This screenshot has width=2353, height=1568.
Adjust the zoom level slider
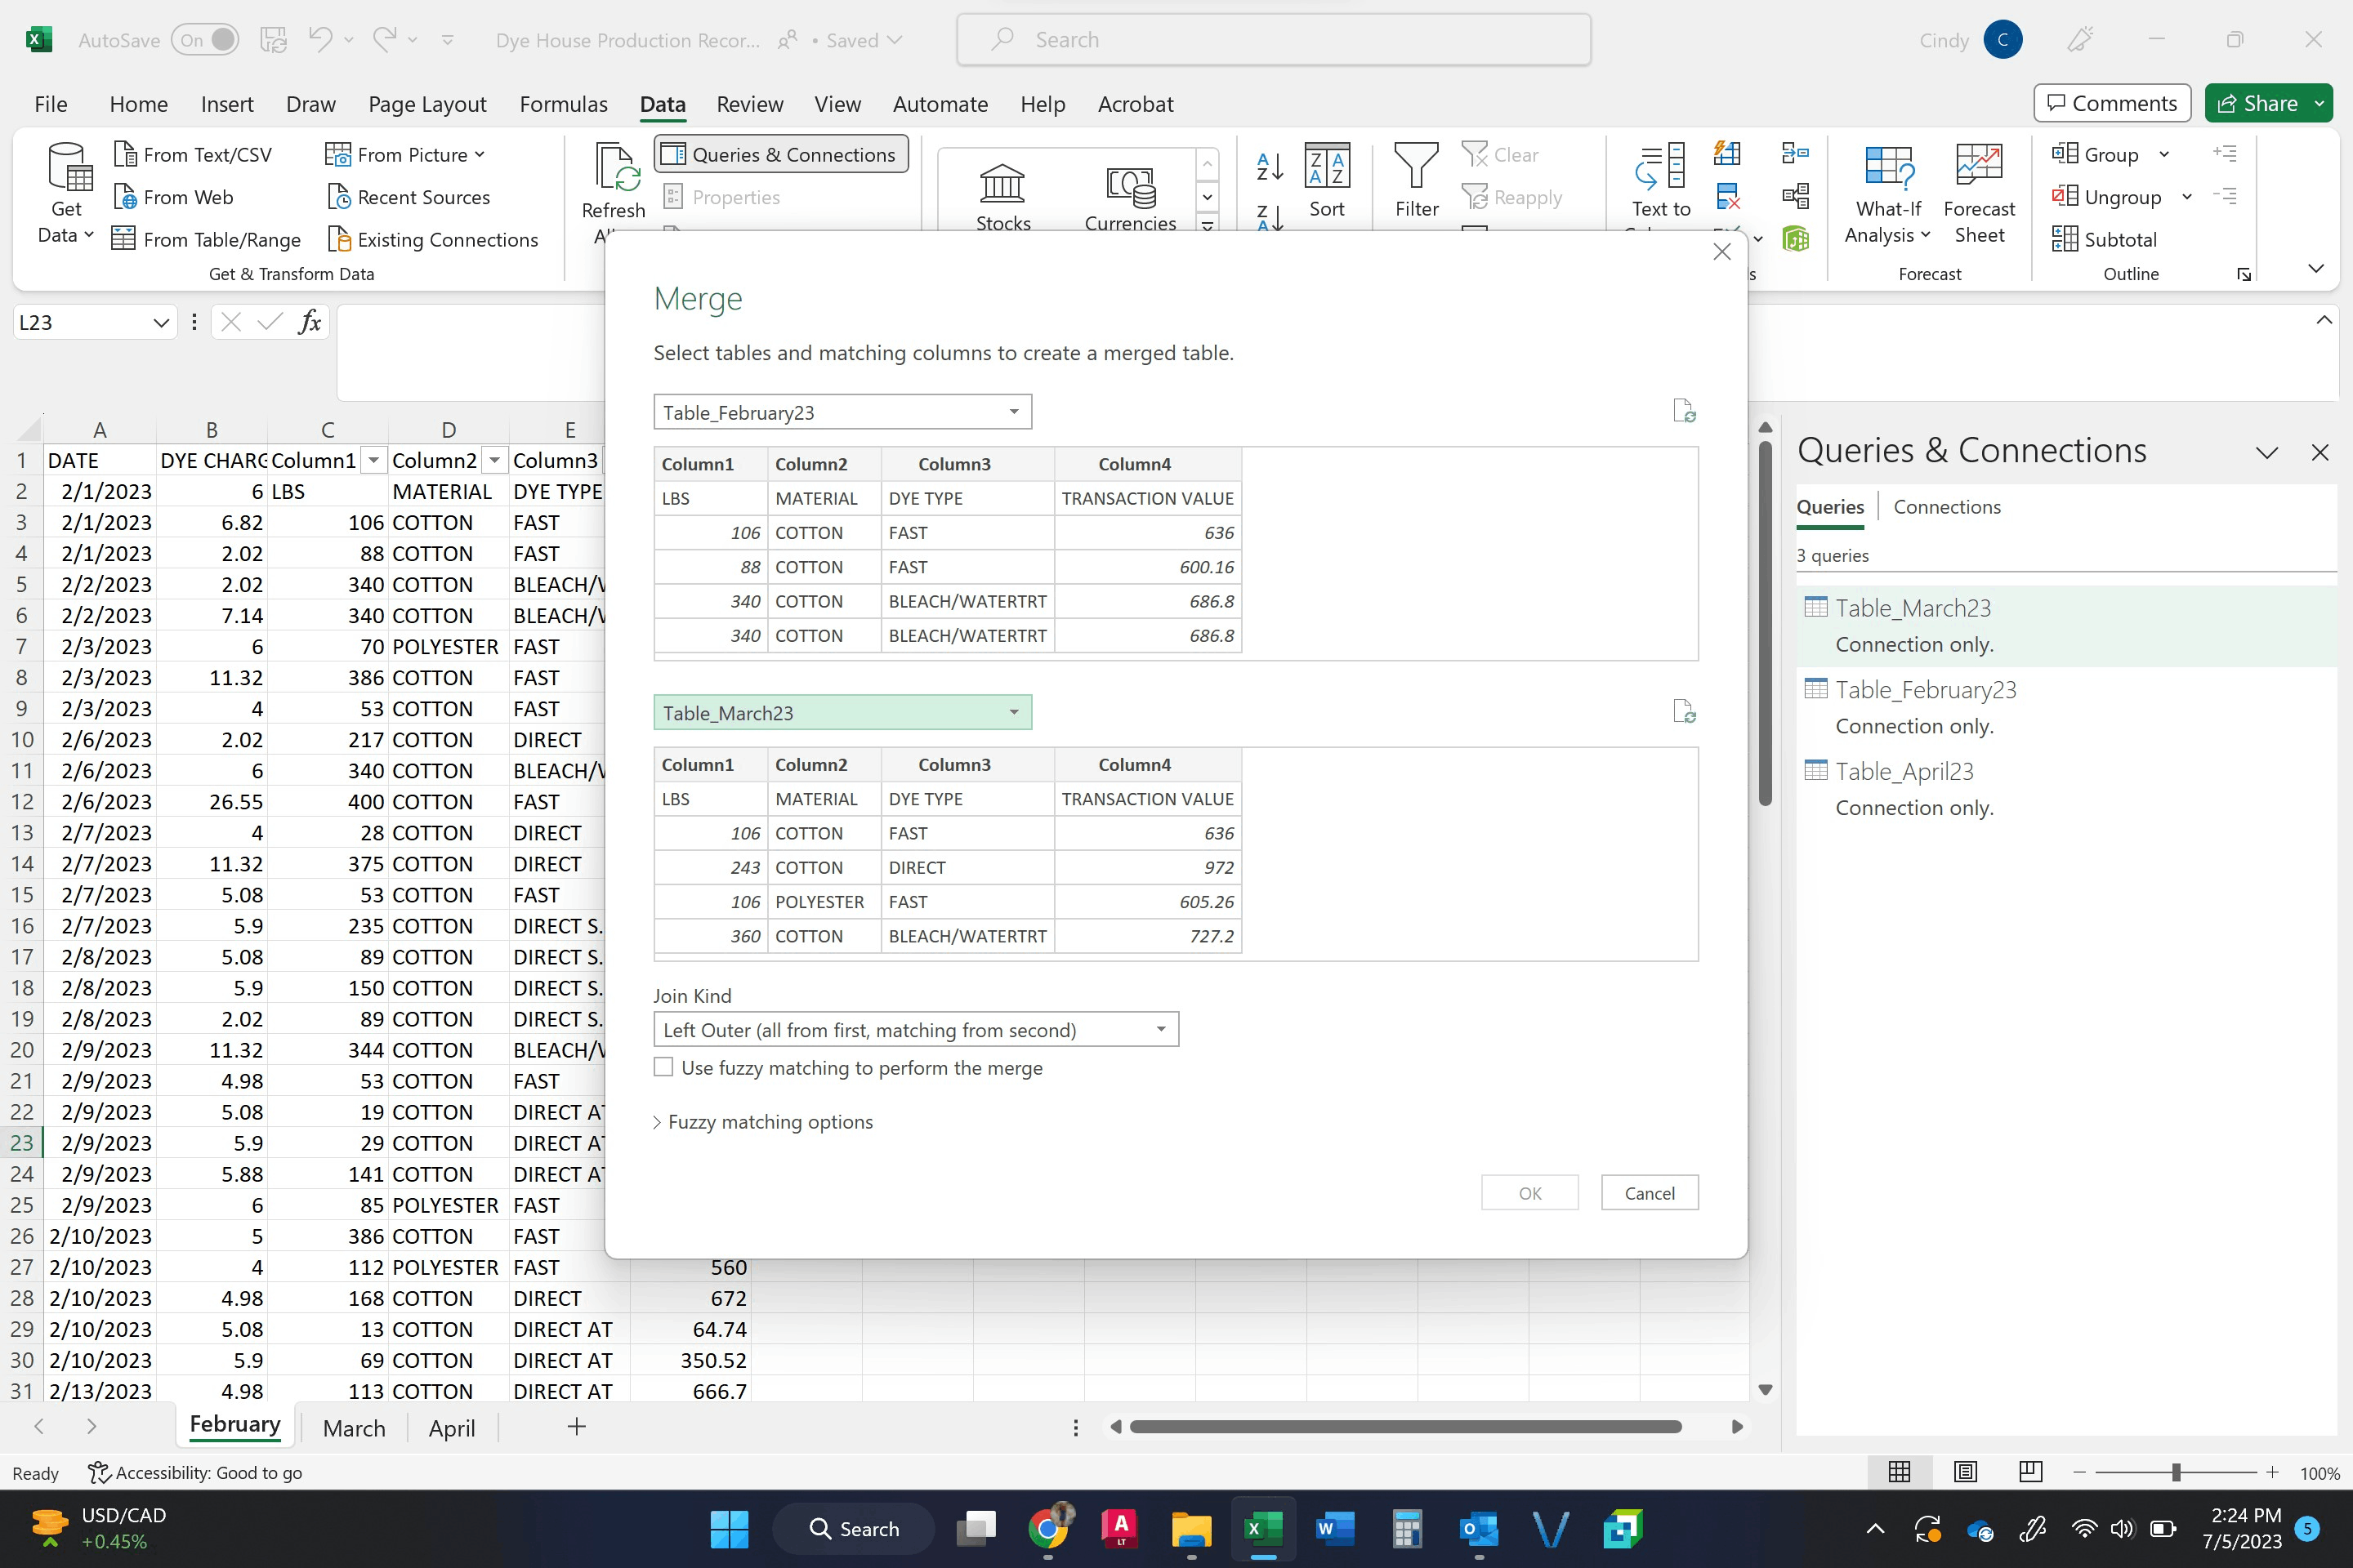click(2175, 1472)
